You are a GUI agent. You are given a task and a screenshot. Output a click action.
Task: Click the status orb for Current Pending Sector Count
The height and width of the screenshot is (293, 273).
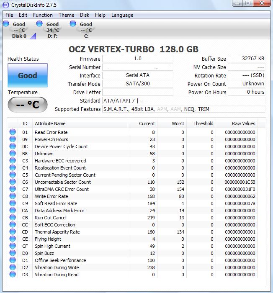(13, 175)
